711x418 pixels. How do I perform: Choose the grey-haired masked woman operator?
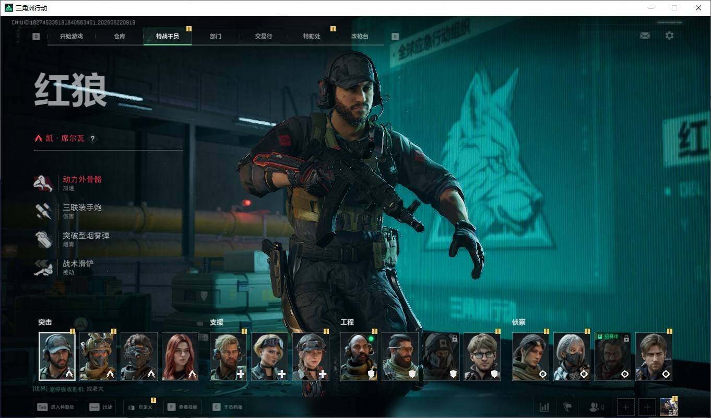572,356
